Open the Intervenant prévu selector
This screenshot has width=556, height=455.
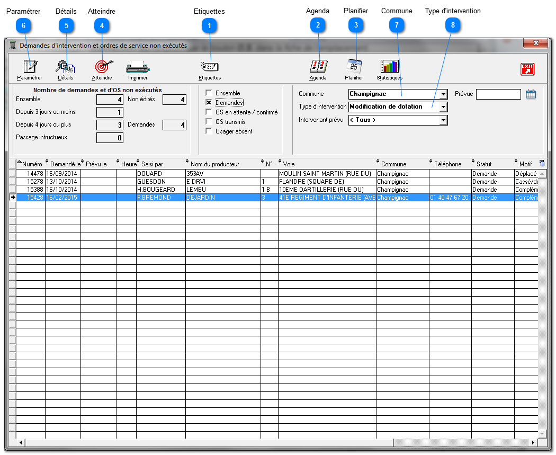point(443,120)
